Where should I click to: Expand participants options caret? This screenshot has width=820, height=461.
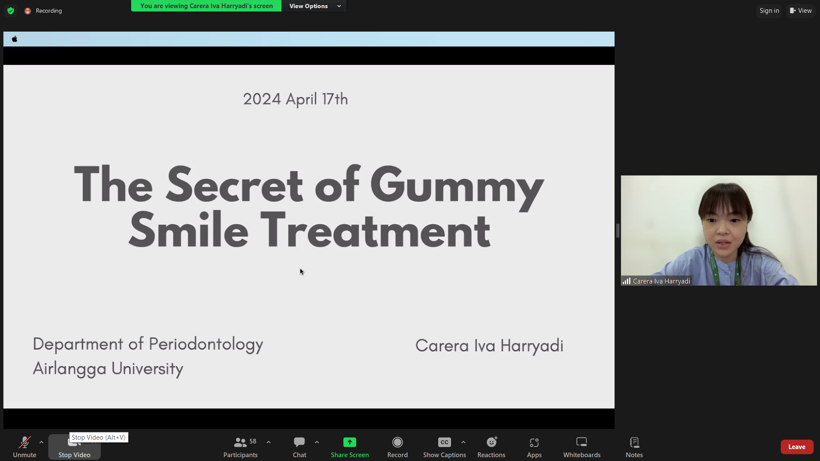269,442
